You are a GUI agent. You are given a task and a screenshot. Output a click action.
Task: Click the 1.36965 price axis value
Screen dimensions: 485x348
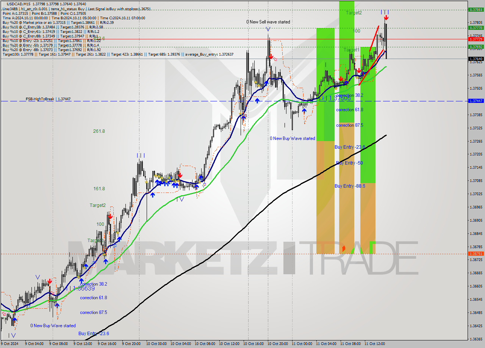476,207
